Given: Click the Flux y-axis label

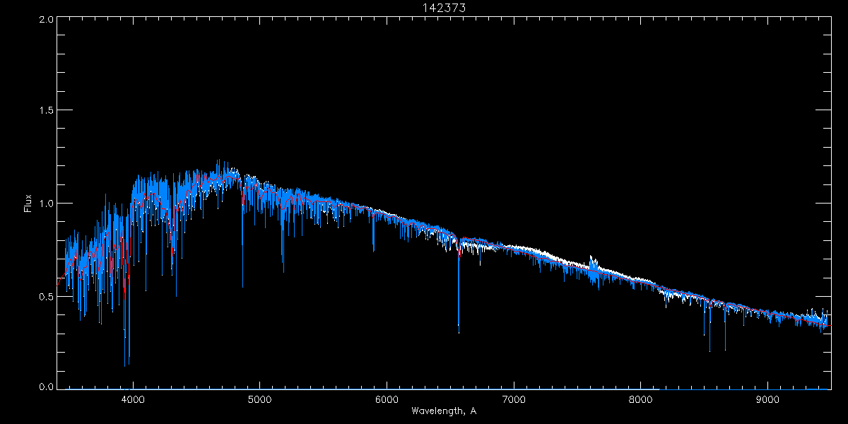Looking at the screenshot, I should point(28,204).
